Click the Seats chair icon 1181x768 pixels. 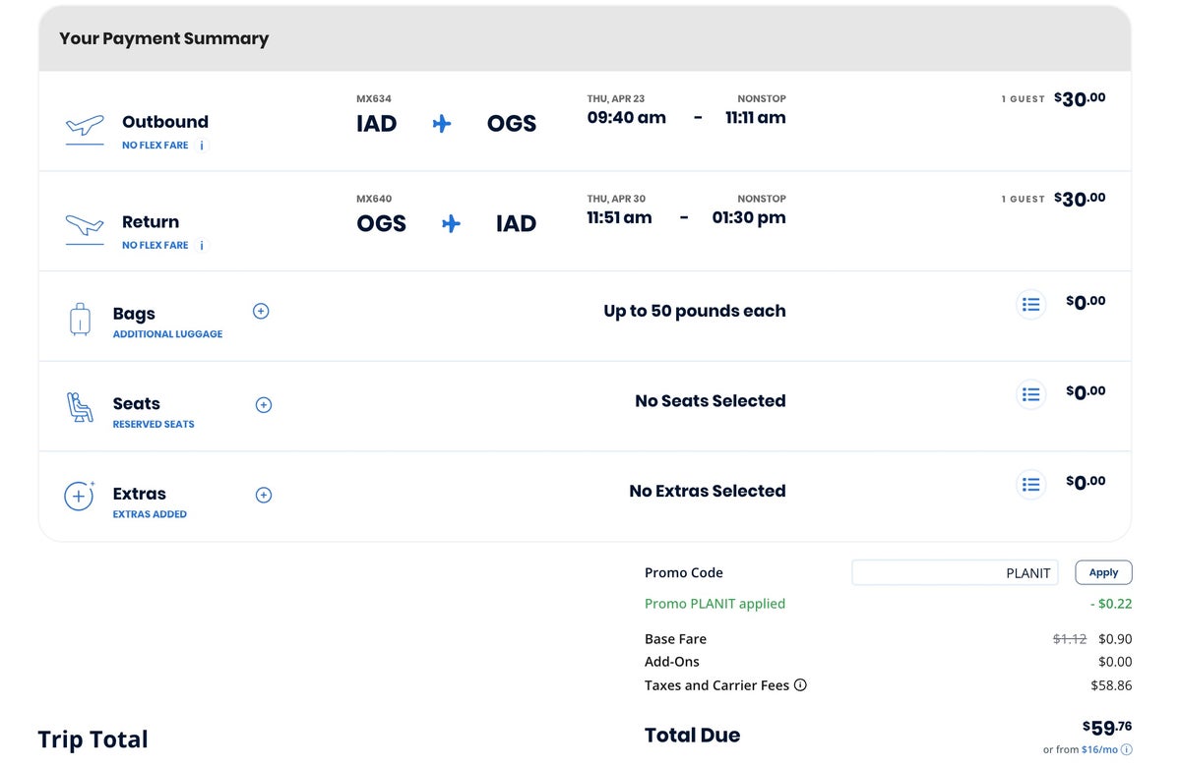80,407
